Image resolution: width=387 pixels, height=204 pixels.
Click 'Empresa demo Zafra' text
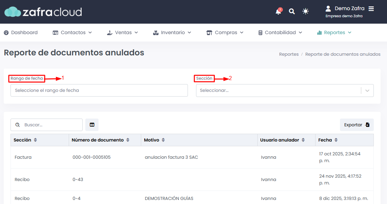coord(344,16)
